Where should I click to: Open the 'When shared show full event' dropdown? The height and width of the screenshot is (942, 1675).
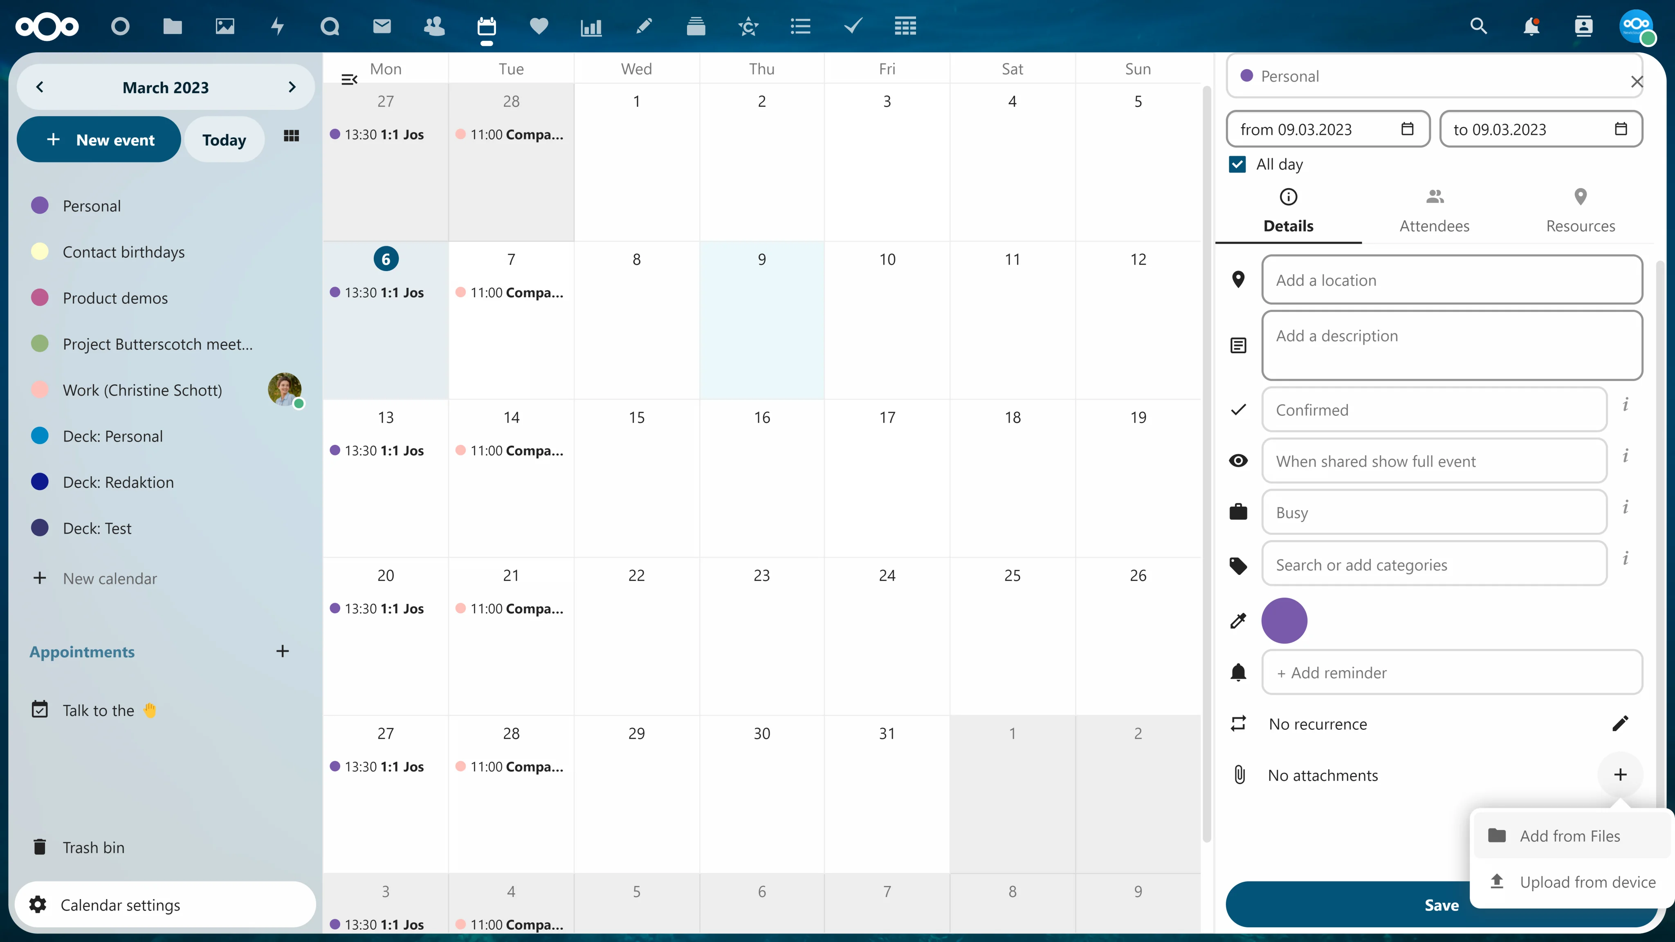coord(1434,461)
